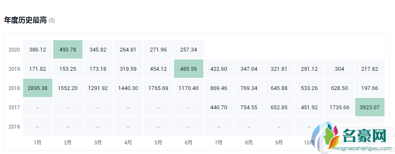
Task: Click the 9月 column label
Action: (279, 143)
